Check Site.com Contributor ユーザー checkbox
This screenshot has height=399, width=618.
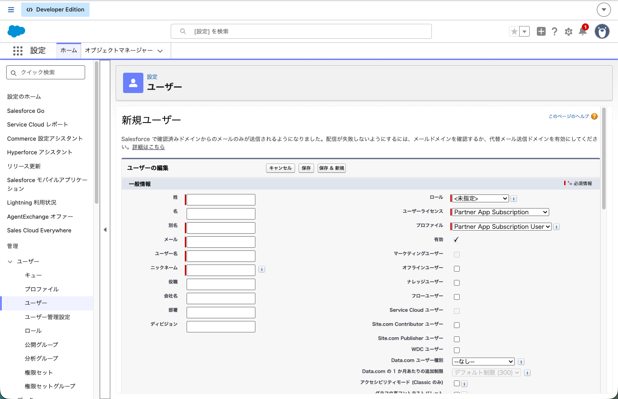pyautogui.click(x=457, y=325)
